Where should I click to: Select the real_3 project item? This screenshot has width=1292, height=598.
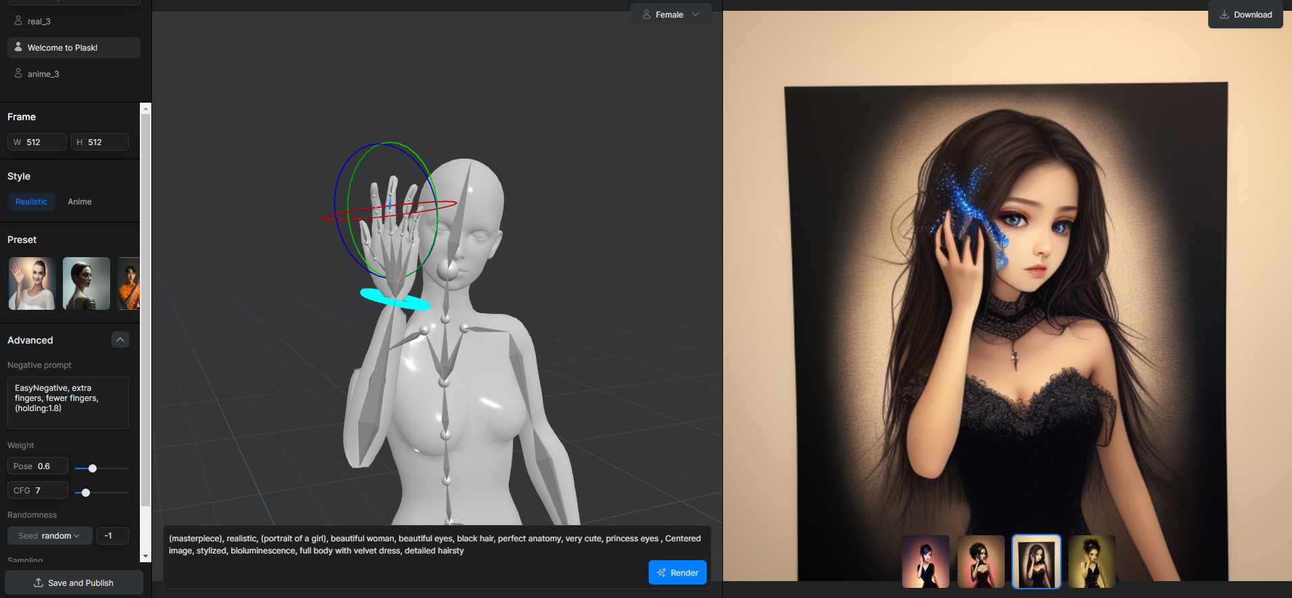[39, 22]
